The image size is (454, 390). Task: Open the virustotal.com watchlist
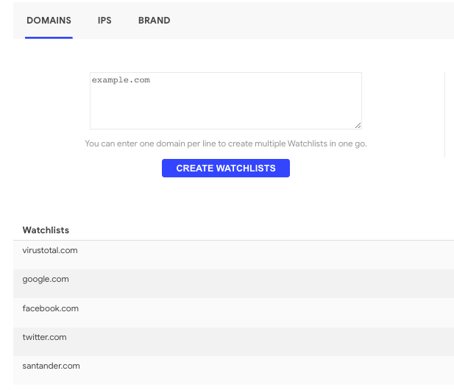click(50, 250)
